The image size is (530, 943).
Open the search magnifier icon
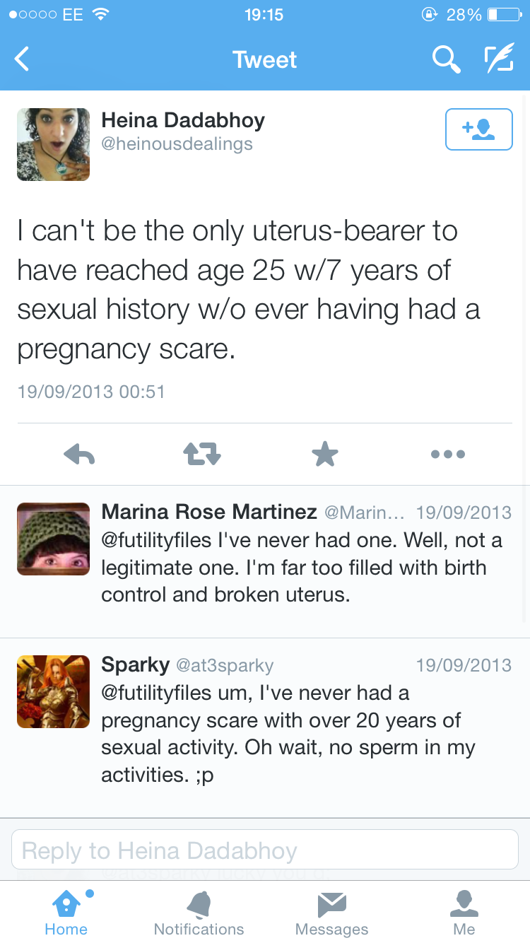click(x=446, y=59)
